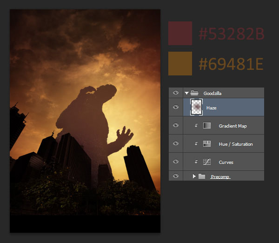Viewport: 279px width, 243px height.
Task: Toggle visibility of the Haze layer
Action: 176,107
